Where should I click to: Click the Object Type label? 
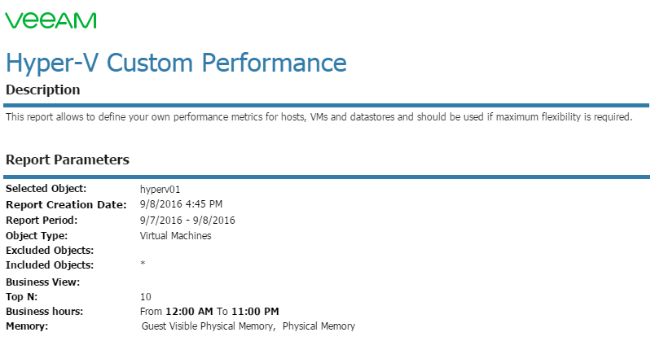pyautogui.click(x=37, y=236)
